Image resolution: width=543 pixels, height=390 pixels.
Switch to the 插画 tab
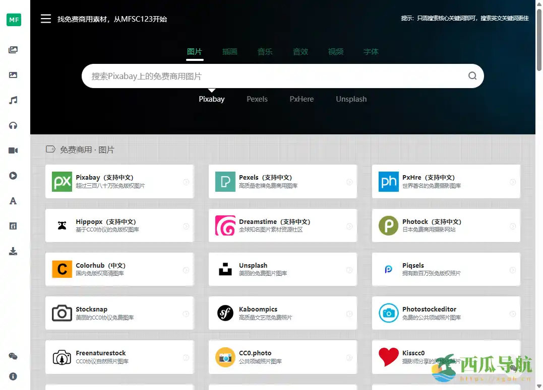coord(230,52)
